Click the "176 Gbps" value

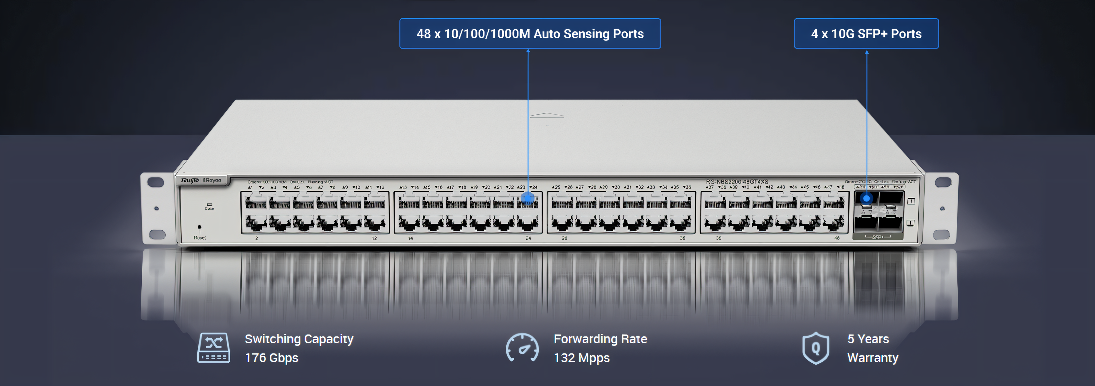(x=271, y=357)
